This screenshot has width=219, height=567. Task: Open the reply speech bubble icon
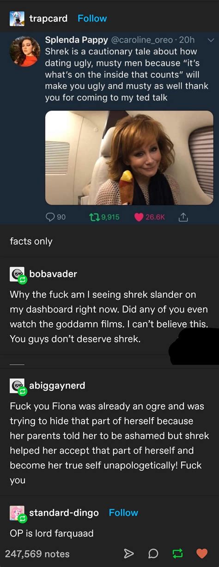pyautogui.click(x=154, y=553)
